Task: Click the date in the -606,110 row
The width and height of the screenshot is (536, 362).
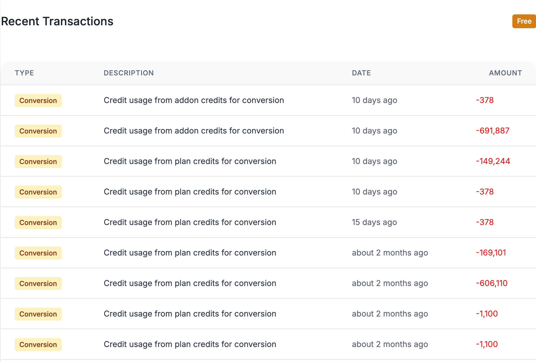Action: click(390, 283)
